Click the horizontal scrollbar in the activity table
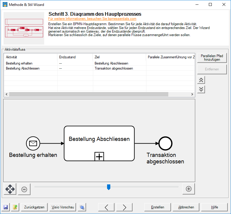 tap(89, 94)
